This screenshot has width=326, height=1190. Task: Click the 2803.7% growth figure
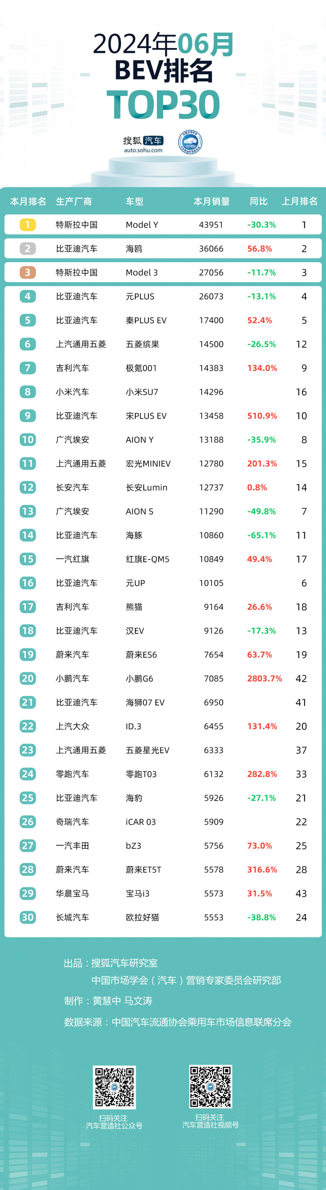264,679
